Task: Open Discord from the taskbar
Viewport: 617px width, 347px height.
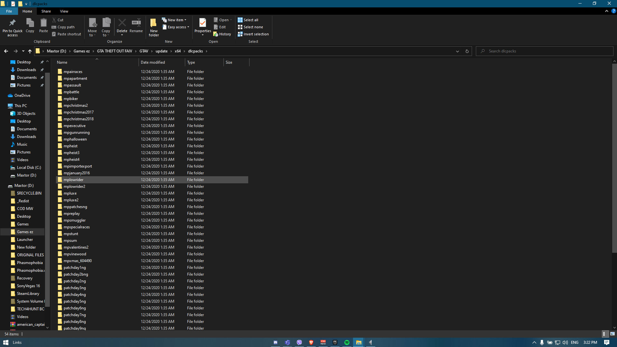Action: (276, 342)
